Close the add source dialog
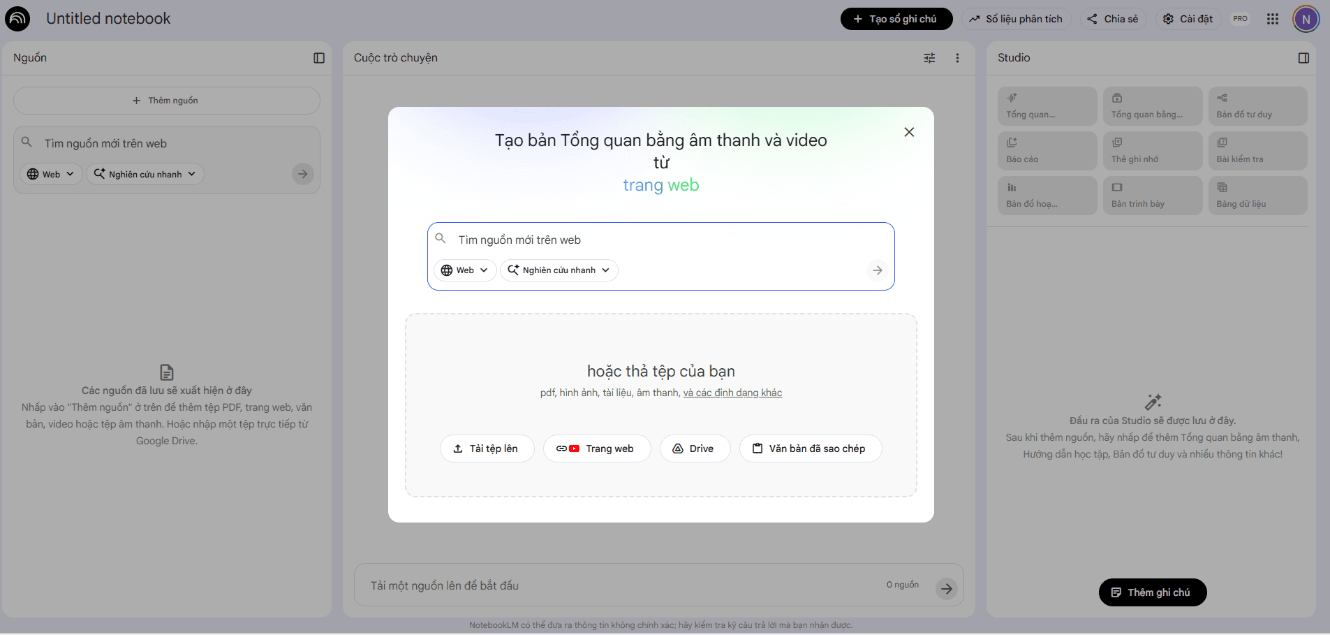Viewport: 1330px width, 635px height. click(x=908, y=132)
